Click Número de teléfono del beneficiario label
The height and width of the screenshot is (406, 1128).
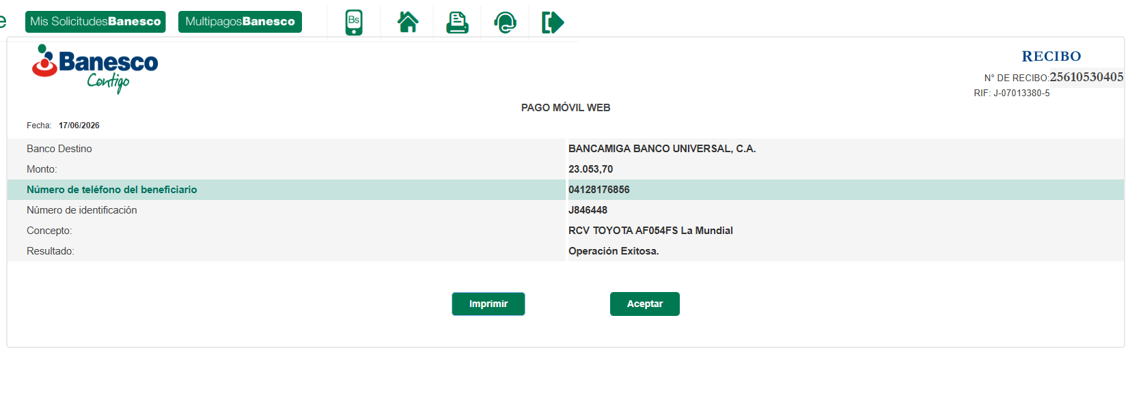point(112,190)
